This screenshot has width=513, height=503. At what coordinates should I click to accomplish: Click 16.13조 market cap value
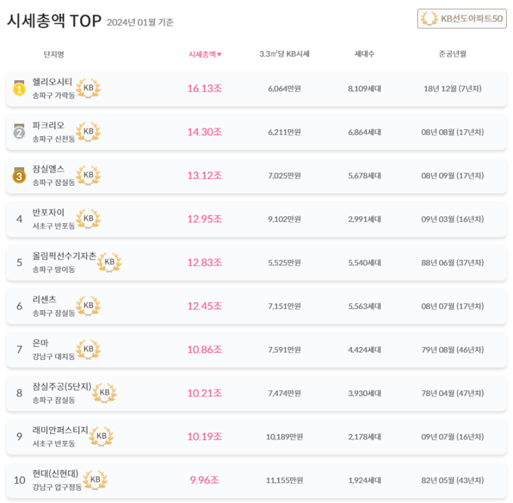[x=204, y=88]
